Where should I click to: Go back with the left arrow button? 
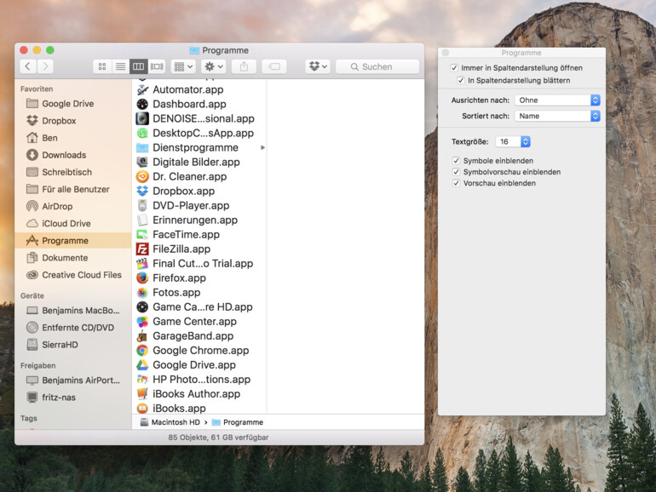point(28,66)
